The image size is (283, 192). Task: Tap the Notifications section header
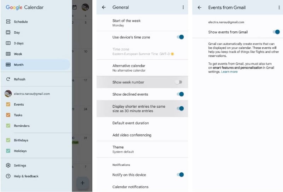click(121, 165)
